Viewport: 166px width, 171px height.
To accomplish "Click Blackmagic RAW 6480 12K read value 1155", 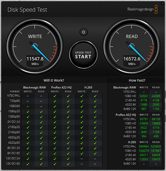I will [x=156, y=109].
